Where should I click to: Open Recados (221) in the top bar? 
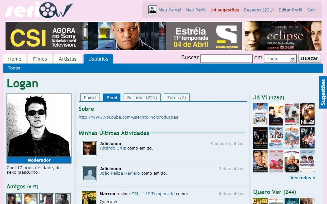click(259, 10)
